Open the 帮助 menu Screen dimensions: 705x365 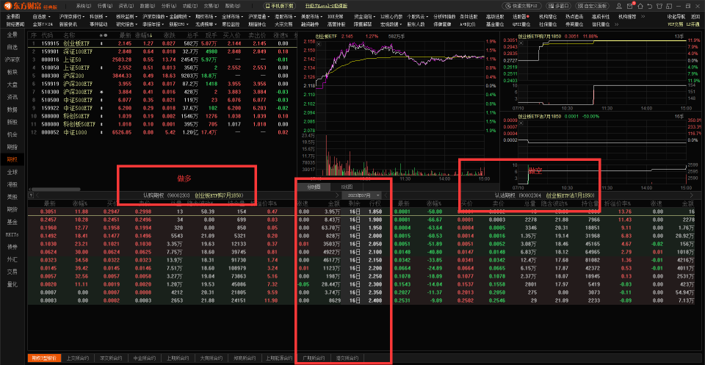[x=233, y=6]
